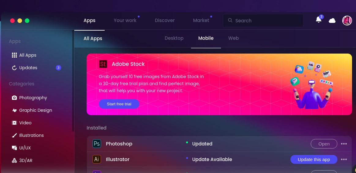Open the UI/UX category
Screen dimensions: 356x173
(x=25, y=148)
